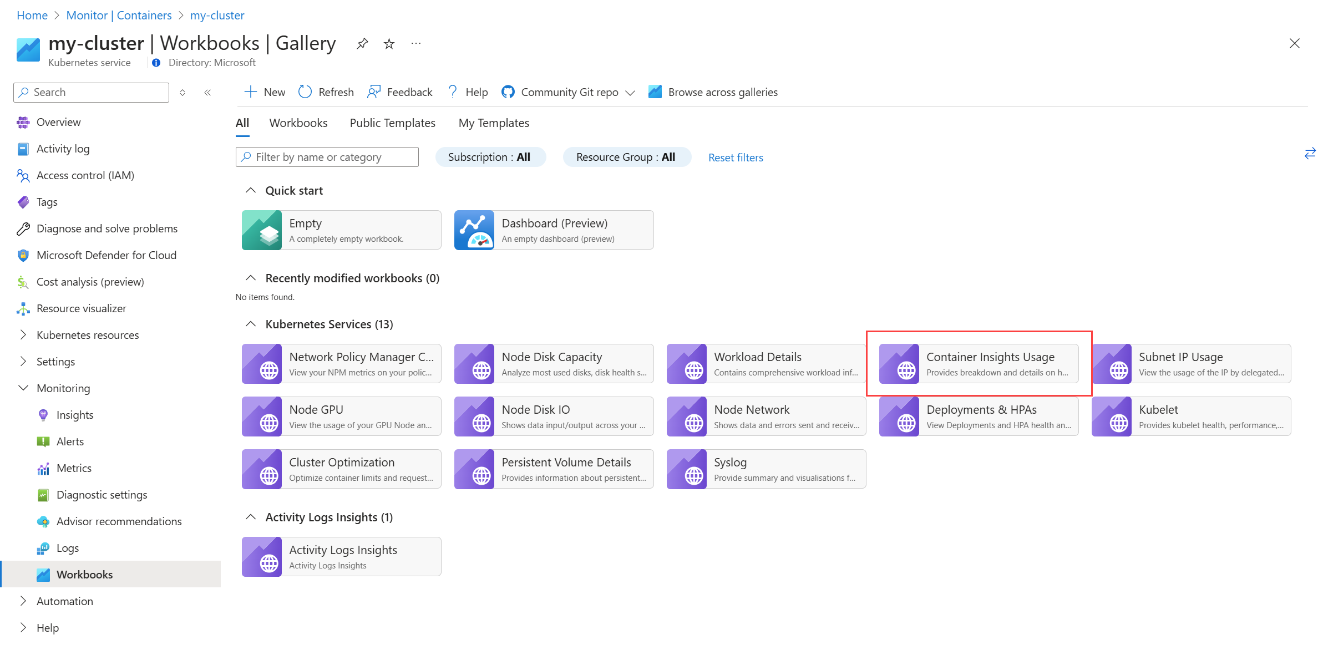The image size is (1323, 645).
Task: Click the swap arrows icon at right
Action: pos(1310,154)
